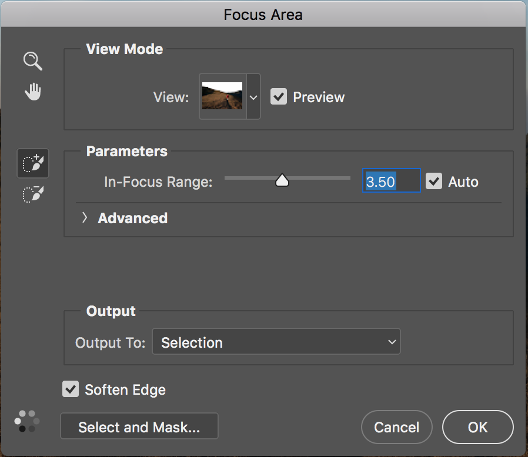The image size is (528, 457).
Task: Click the far right end of the In-Focus Range track
Action: (348, 178)
